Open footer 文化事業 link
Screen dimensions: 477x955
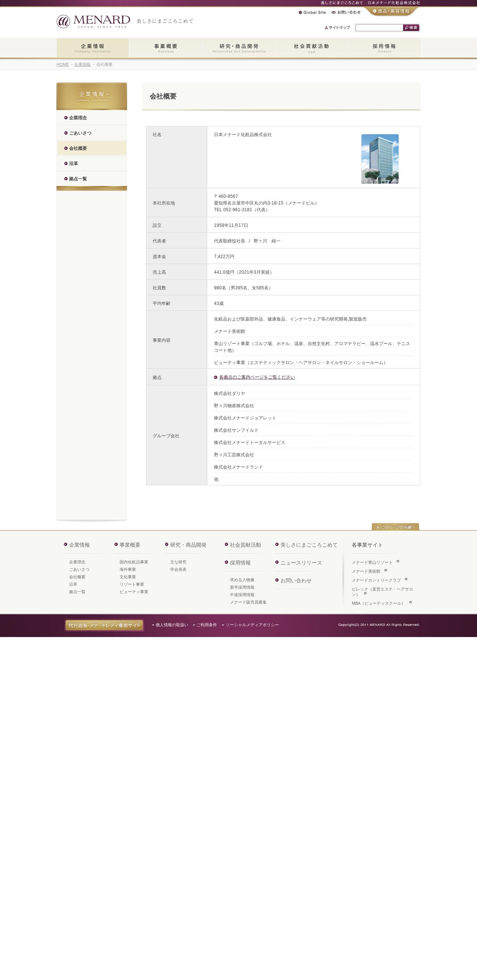[128, 577]
